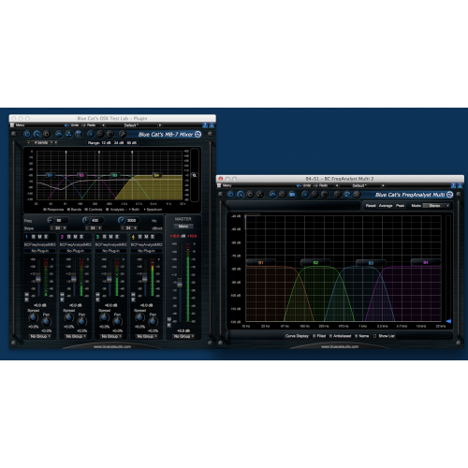This screenshot has height=468, width=468.
Task: Click the curve shape icon in MB-7 toolbar
Action: coord(59,134)
